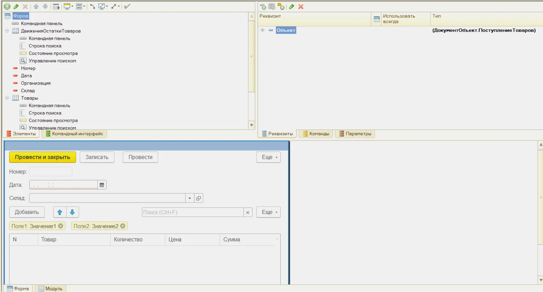
Task: Click the green plus add element icon
Action: 7,6
